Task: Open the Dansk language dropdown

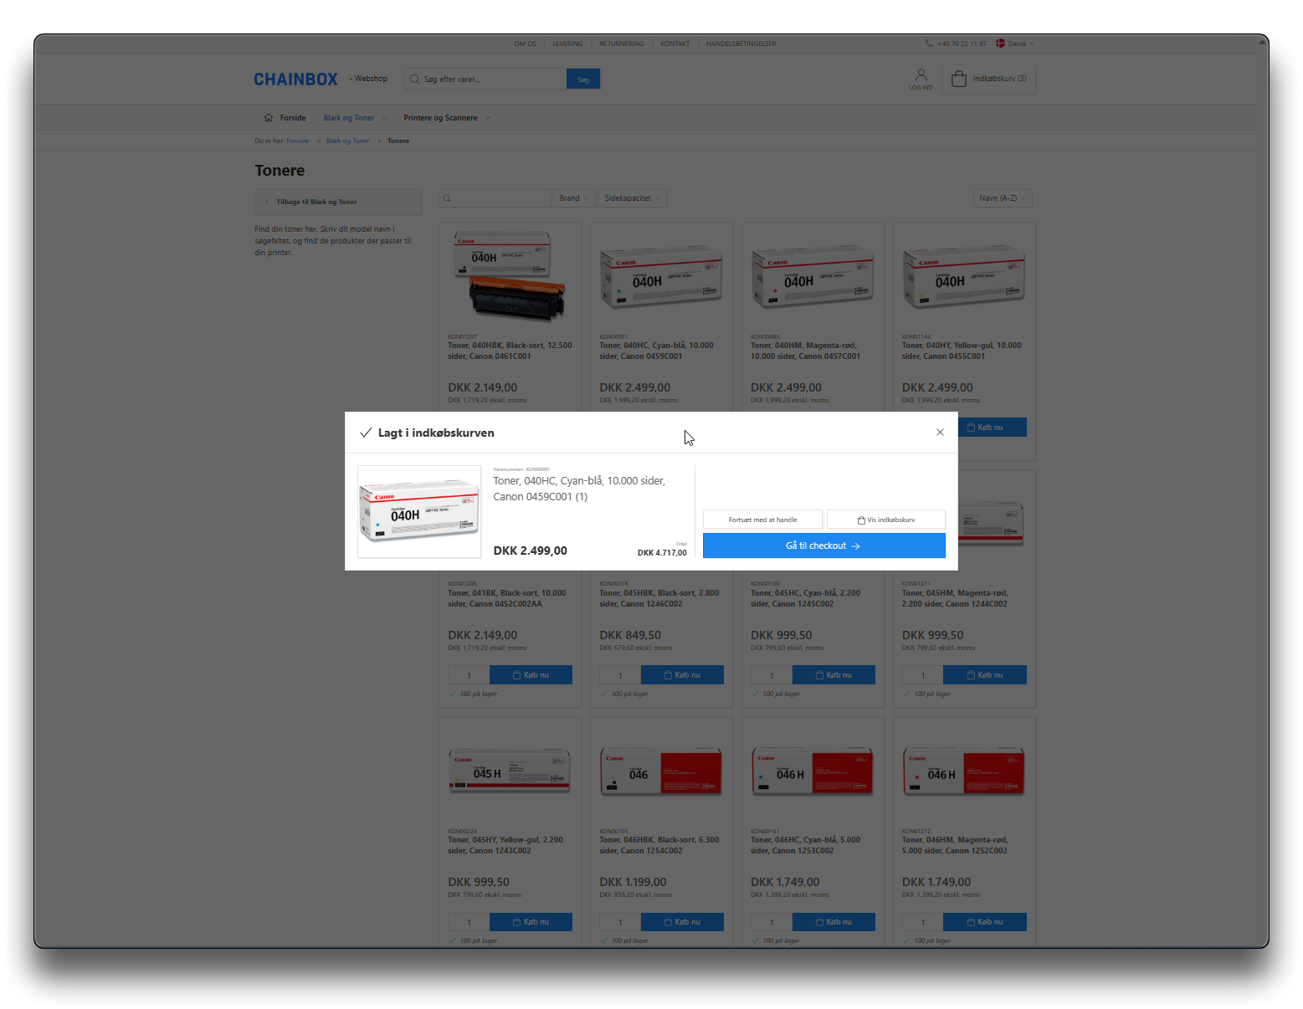Action: [1015, 44]
